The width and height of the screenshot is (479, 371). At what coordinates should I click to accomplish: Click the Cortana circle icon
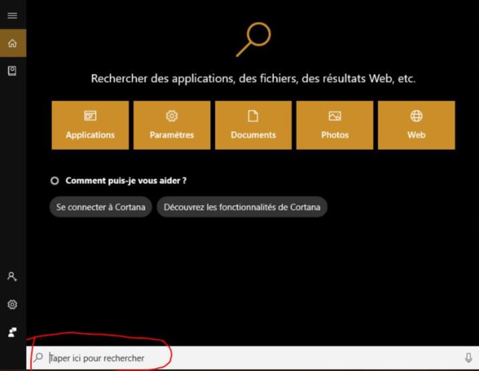pos(55,181)
